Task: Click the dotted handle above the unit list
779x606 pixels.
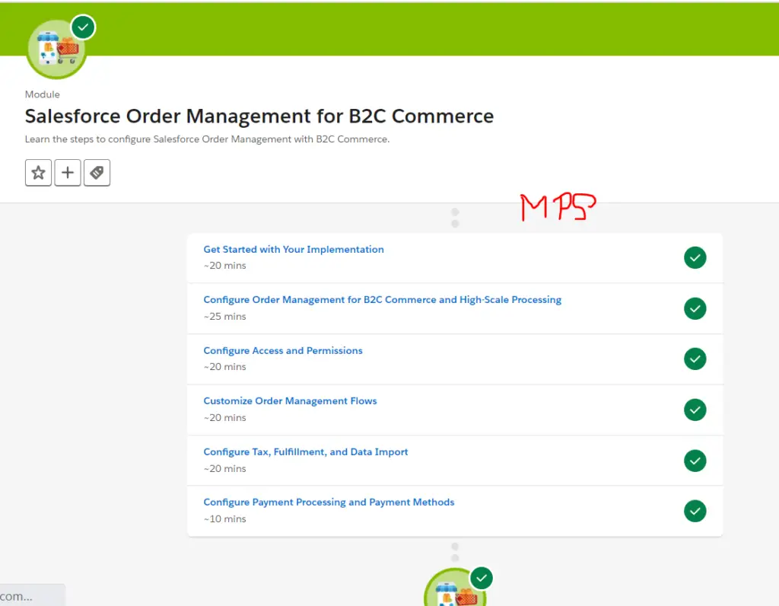Action: click(x=454, y=217)
